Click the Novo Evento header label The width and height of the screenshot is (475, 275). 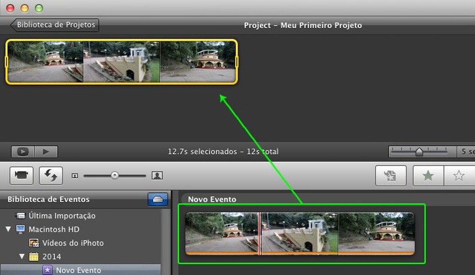(x=212, y=199)
